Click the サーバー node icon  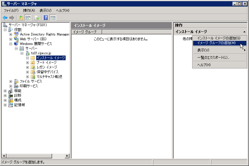pyautogui.click(x=22, y=48)
